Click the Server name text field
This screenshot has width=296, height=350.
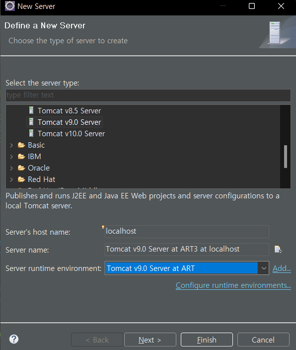point(187,250)
